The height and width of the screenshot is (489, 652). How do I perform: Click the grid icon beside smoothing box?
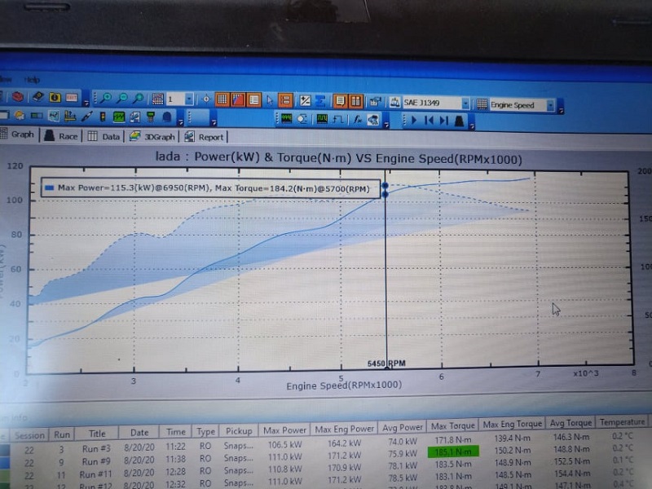[x=157, y=99]
